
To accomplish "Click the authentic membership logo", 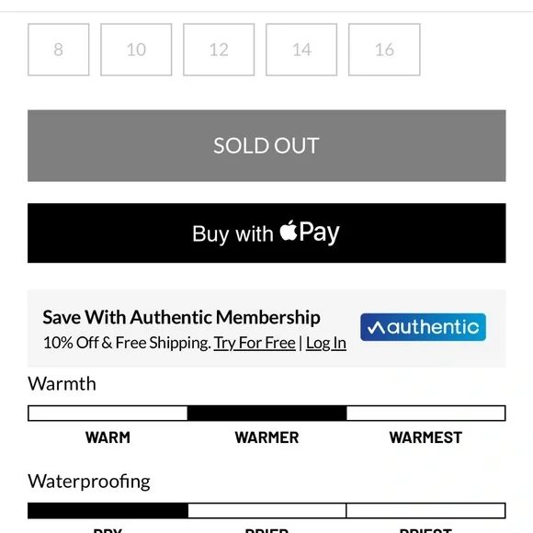I will coord(424,327).
